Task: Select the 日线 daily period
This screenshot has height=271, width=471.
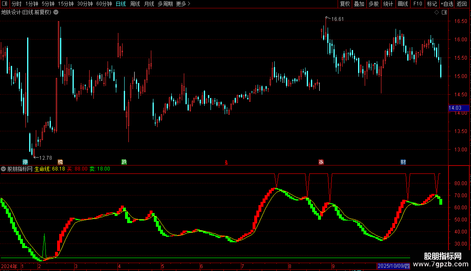Action: pos(121,4)
